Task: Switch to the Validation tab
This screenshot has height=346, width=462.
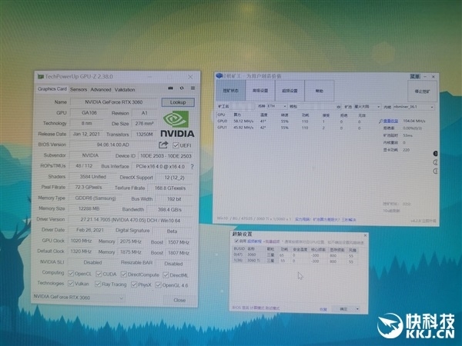Action: coord(125,90)
